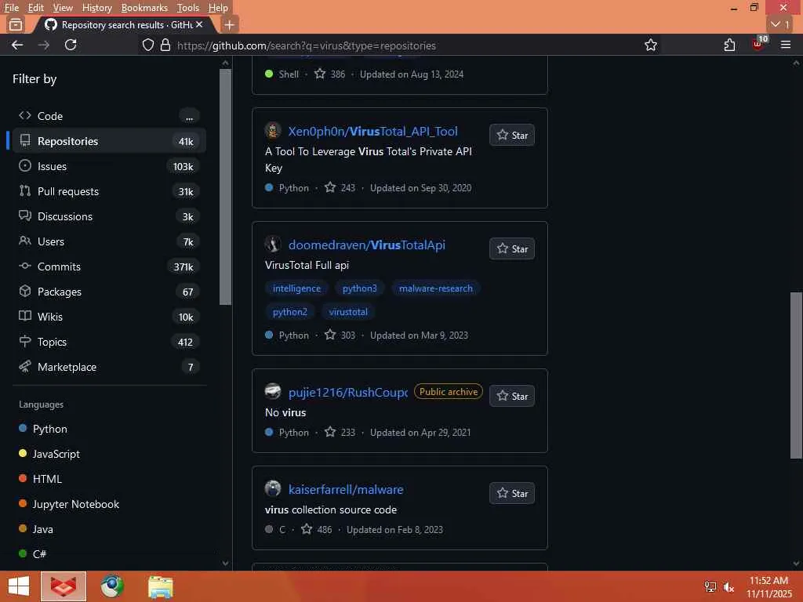
Task: Star the VirusTotal_API_Tool repository
Action: pyautogui.click(x=512, y=135)
